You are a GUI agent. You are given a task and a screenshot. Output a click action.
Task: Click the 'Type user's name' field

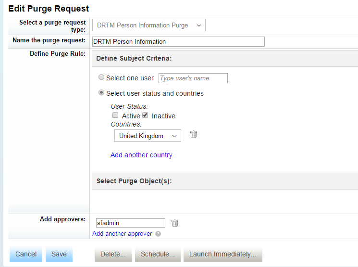click(193, 78)
